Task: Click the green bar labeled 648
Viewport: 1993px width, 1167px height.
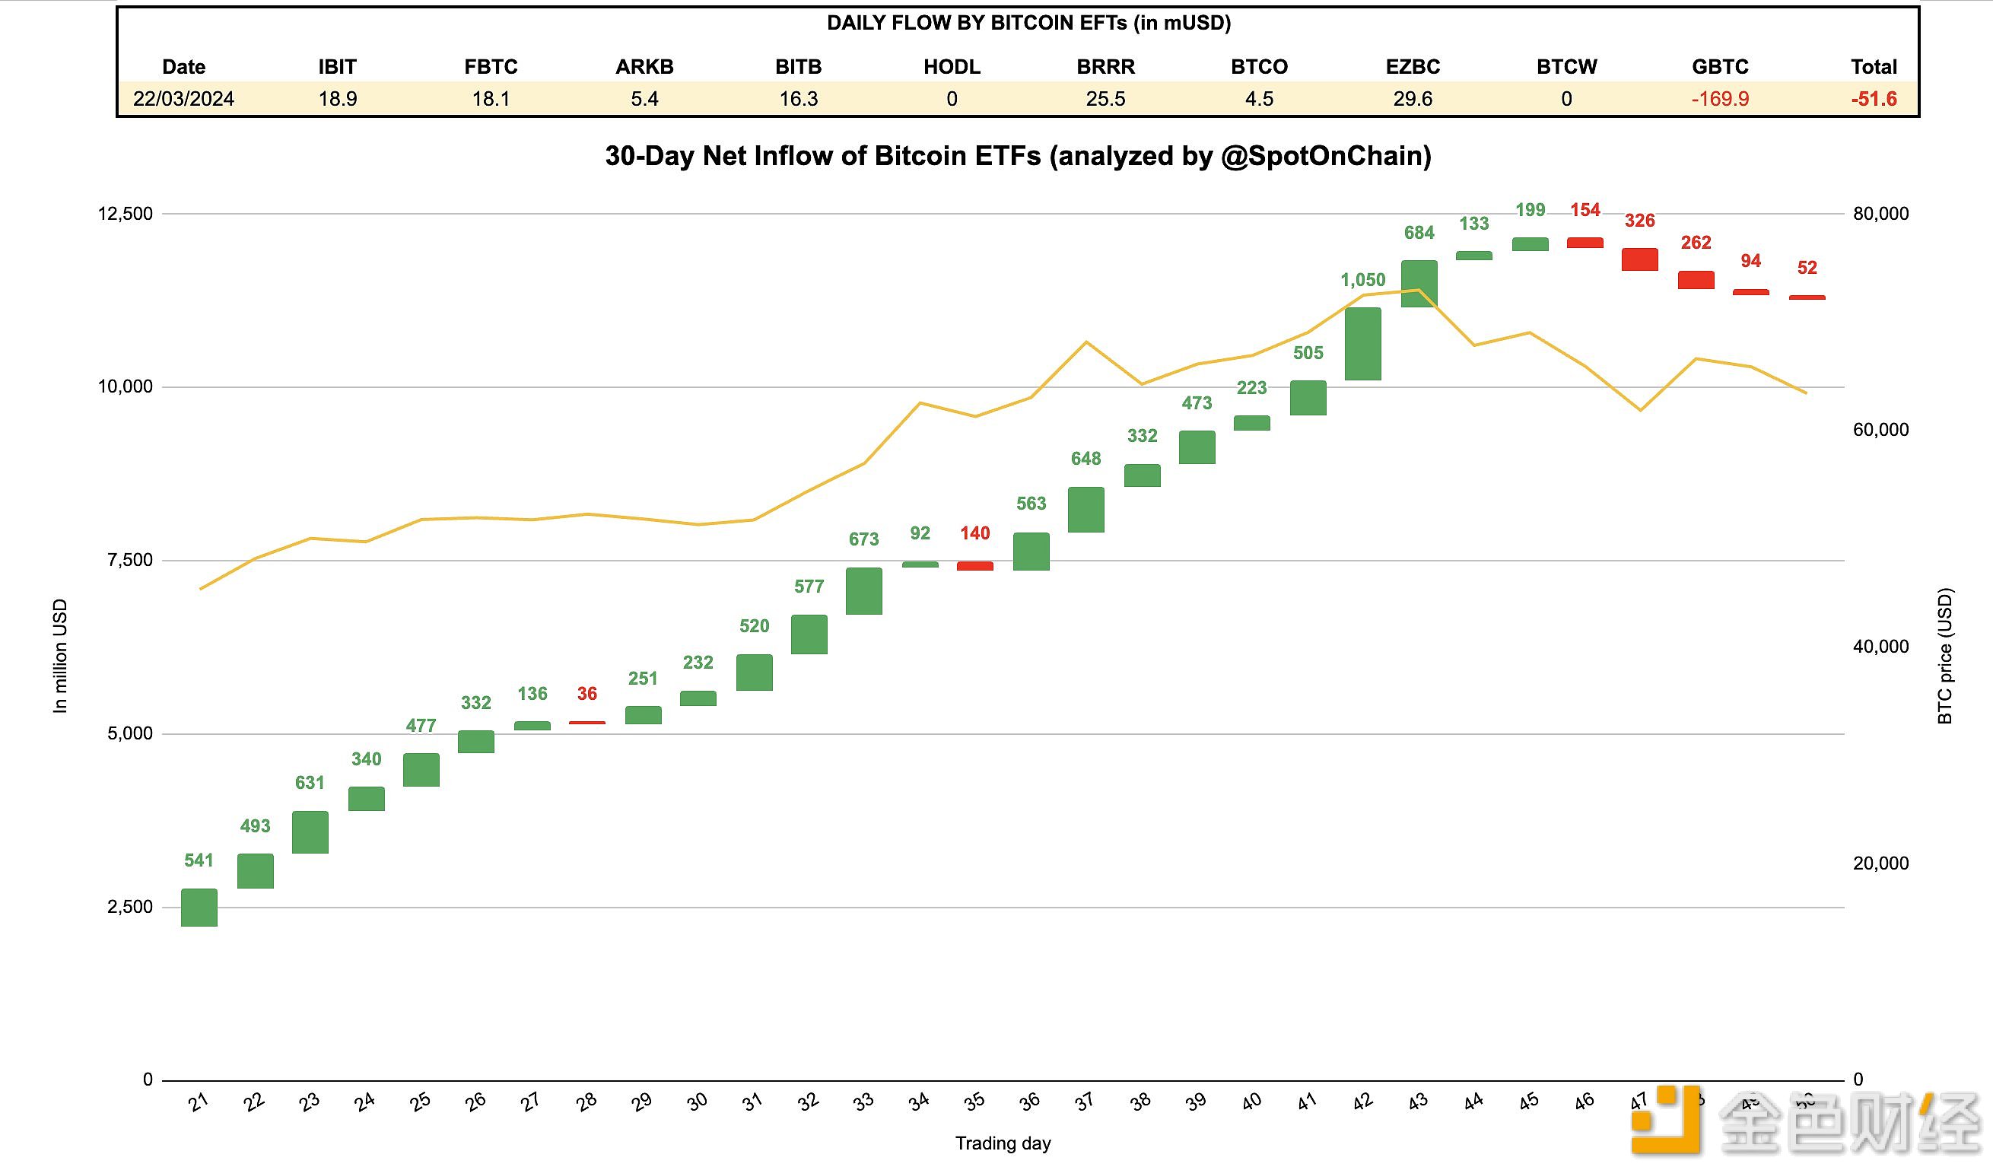Action: (1086, 510)
